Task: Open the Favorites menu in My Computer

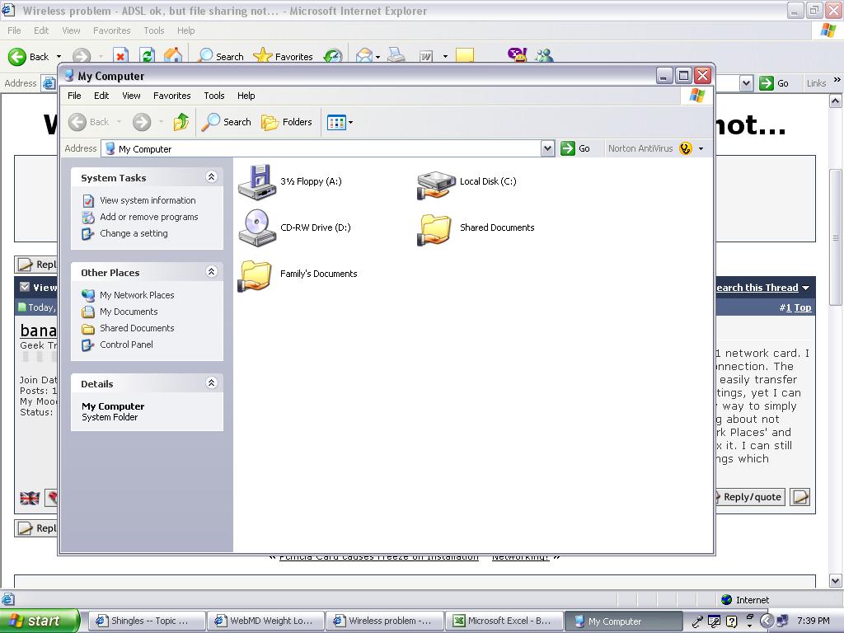Action: [x=171, y=96]
